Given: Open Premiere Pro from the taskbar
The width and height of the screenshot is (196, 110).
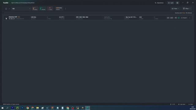Looking at the screenshot, I should point(13,108).
